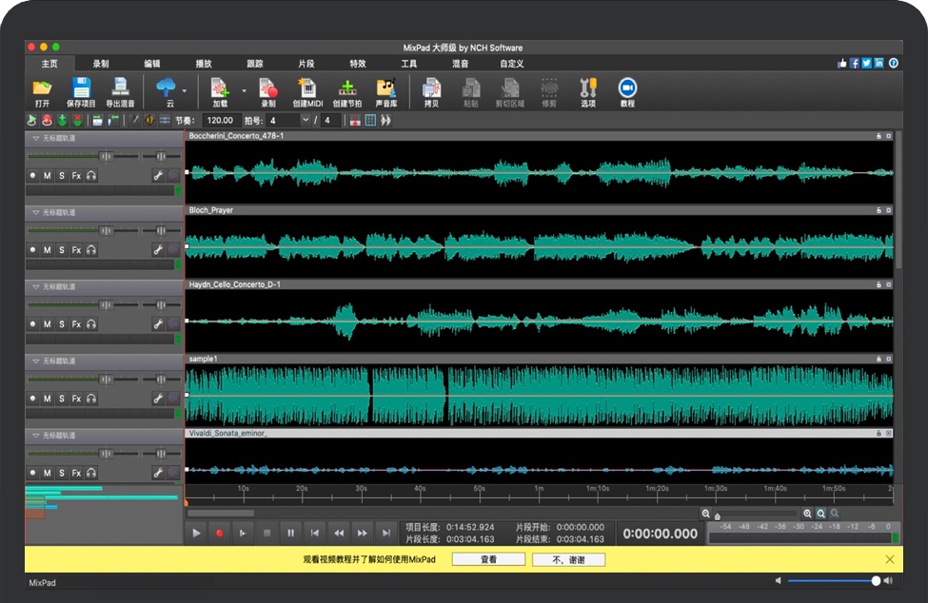
Task: Open the 混音 mixing tab
Action: (x=460, y=64)
